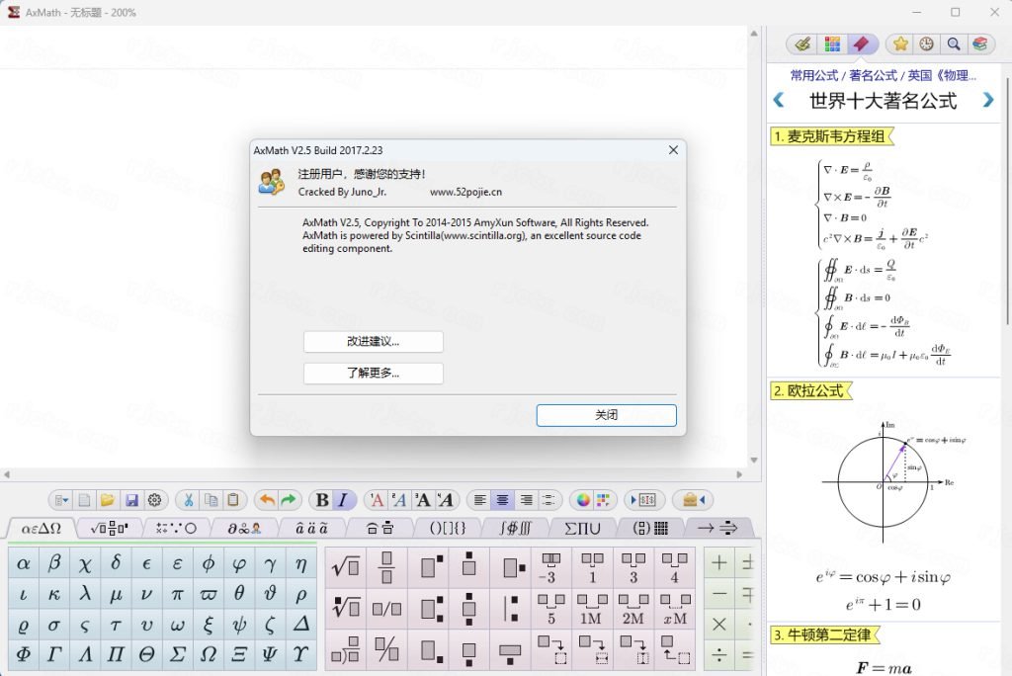Open 著名公式 breadcrumb link

pos(873,75)
